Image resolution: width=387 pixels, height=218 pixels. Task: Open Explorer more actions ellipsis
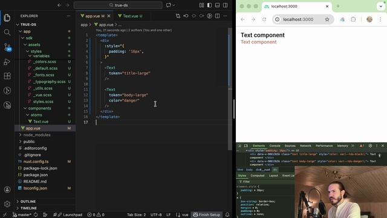point(68,16)
